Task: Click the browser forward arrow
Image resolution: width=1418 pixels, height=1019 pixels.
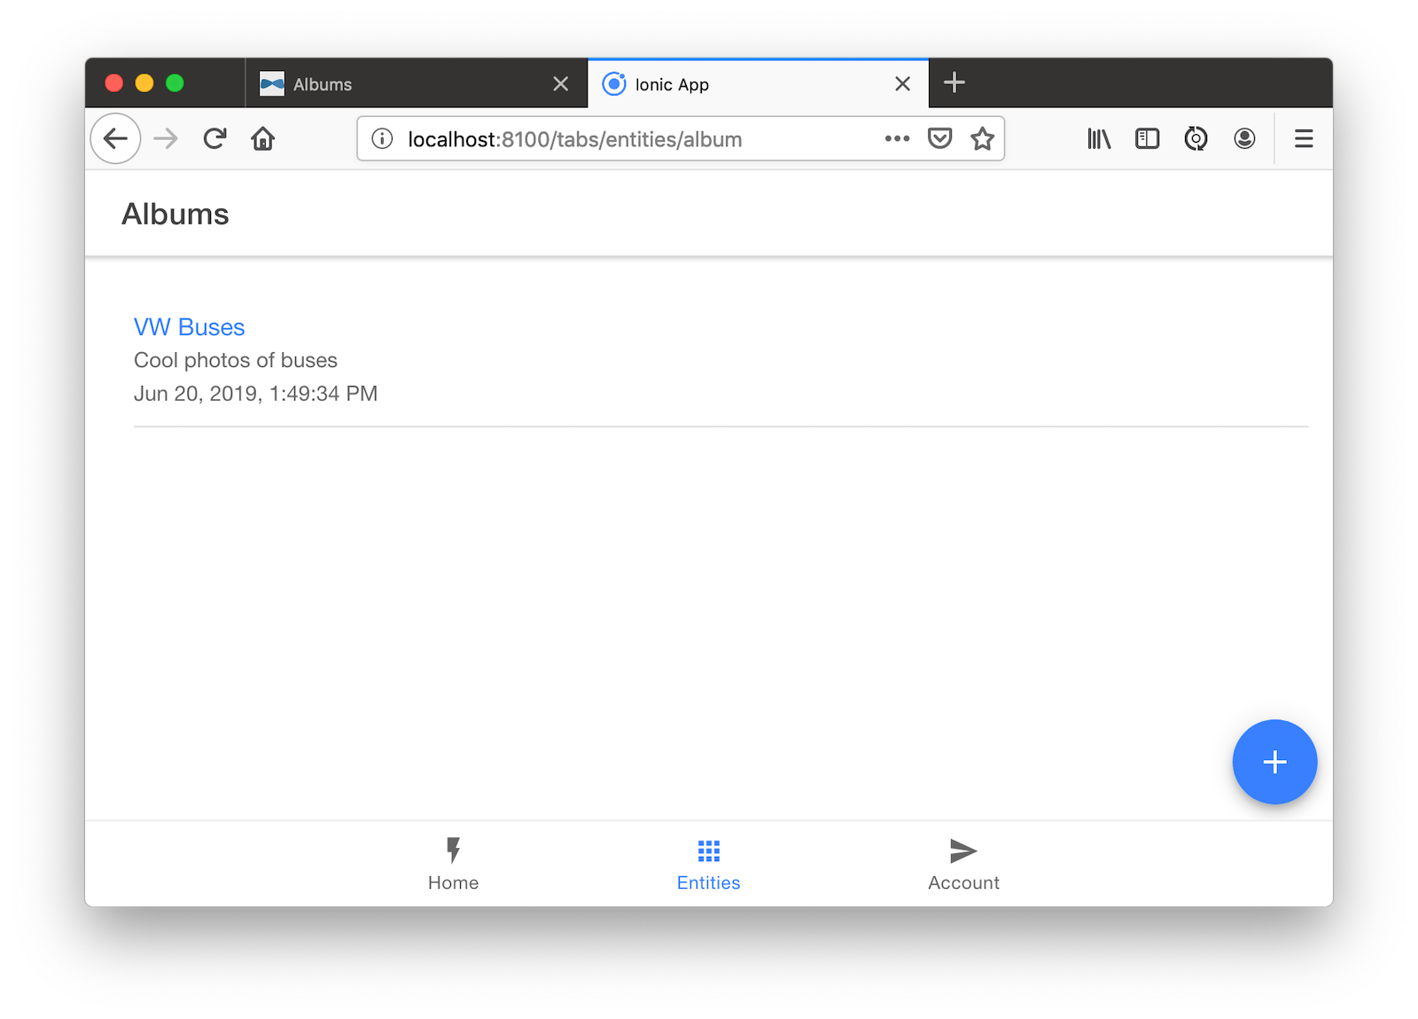Action: pyautogui.click(x=166, y=139)
